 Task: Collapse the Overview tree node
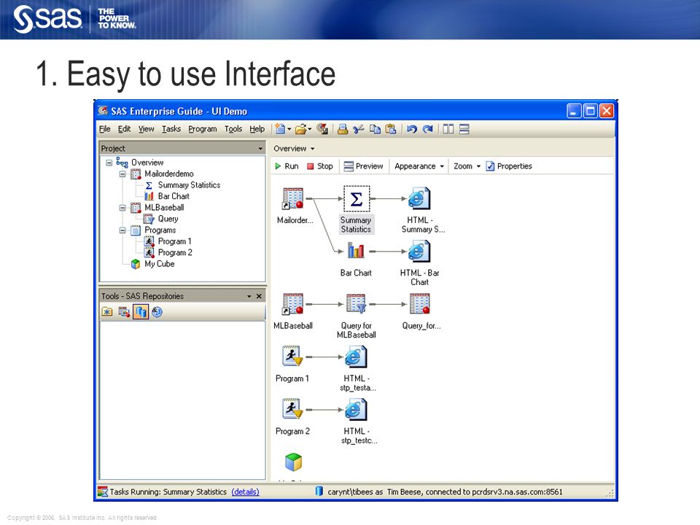click(x=109, y=163)
